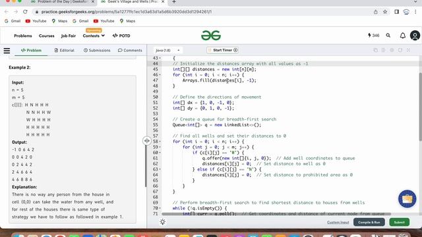The height and width of the screenshot is (237, 422).
Task: Expand the Contests dropdown
Action: [94, 36]
